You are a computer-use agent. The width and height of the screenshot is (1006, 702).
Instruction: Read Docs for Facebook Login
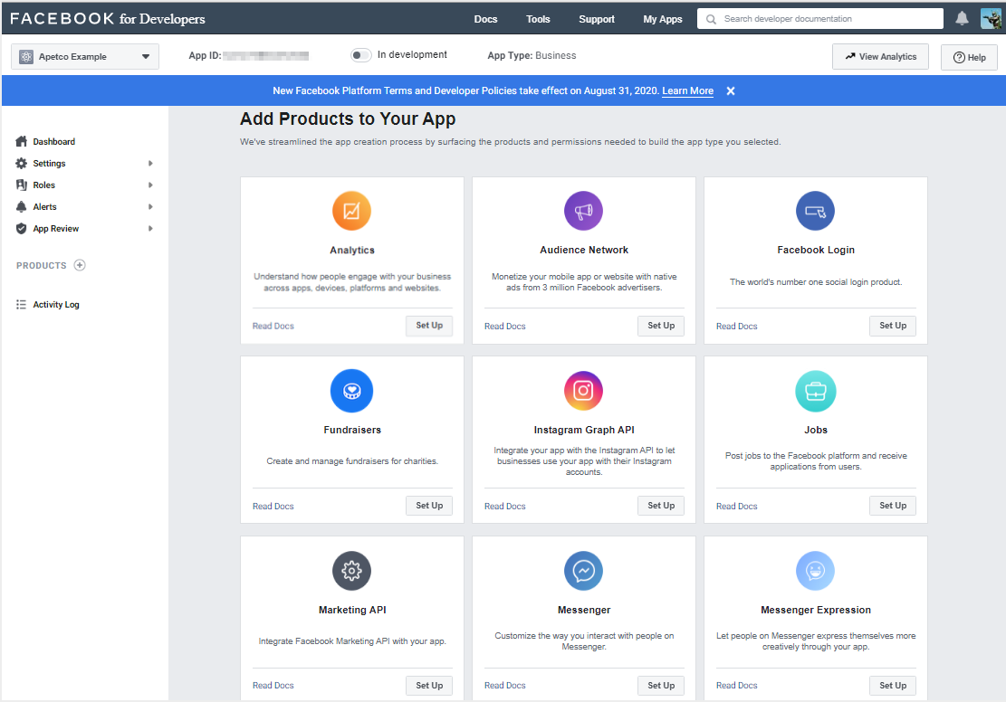(736, 327)
